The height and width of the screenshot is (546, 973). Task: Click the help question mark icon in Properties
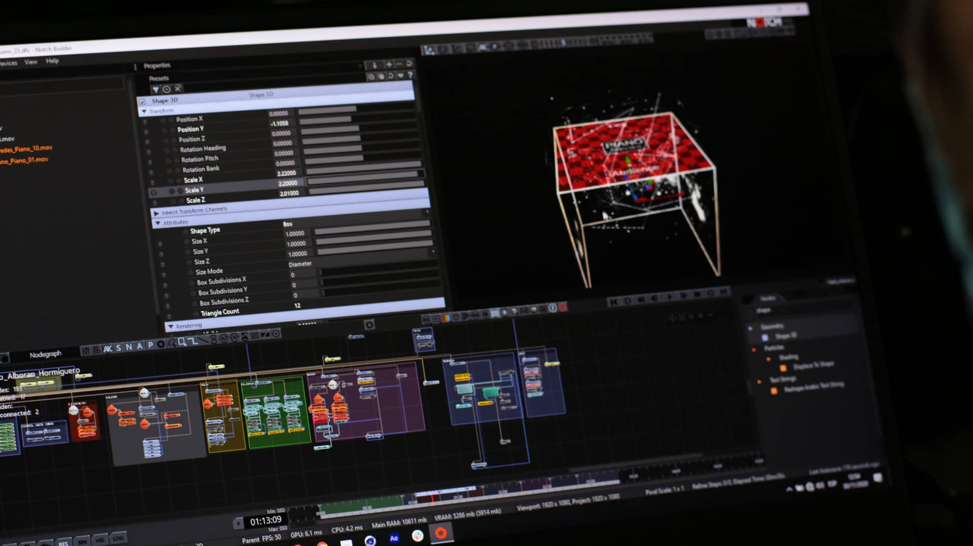[x=410, y=75]
